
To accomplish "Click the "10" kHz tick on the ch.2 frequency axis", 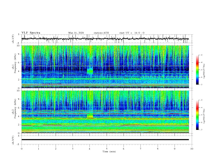I will (x=18, y=91).
